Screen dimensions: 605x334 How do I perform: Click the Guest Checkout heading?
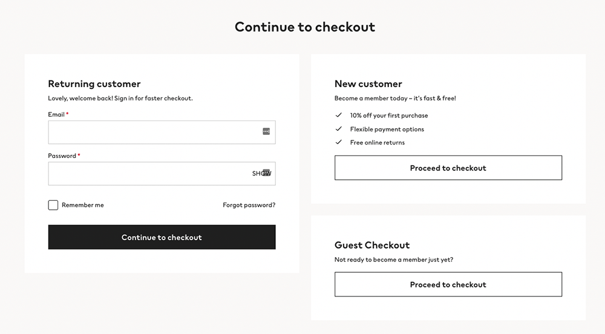tap(371, 245)
